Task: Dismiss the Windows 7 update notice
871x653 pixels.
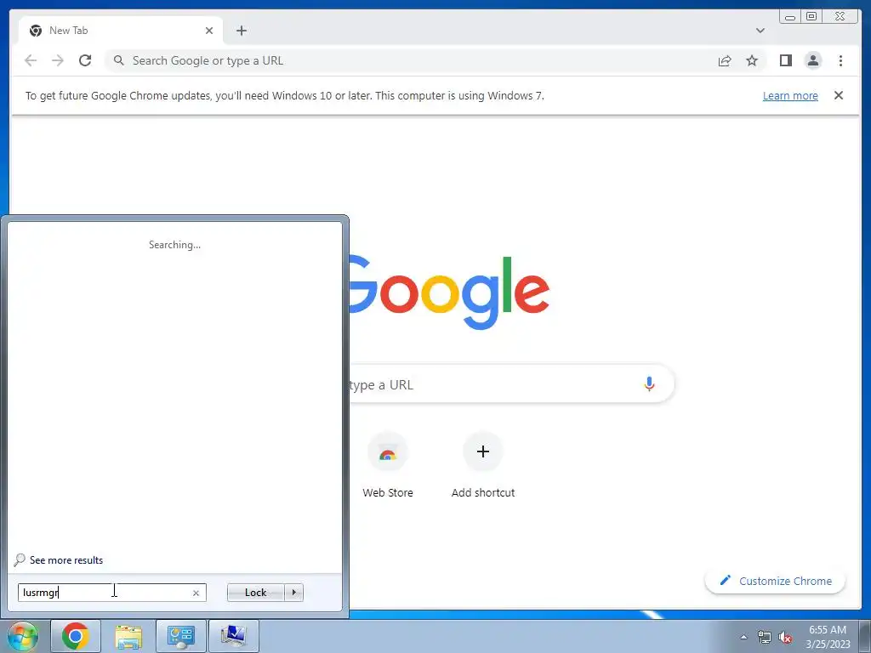Action: point(838,95)
